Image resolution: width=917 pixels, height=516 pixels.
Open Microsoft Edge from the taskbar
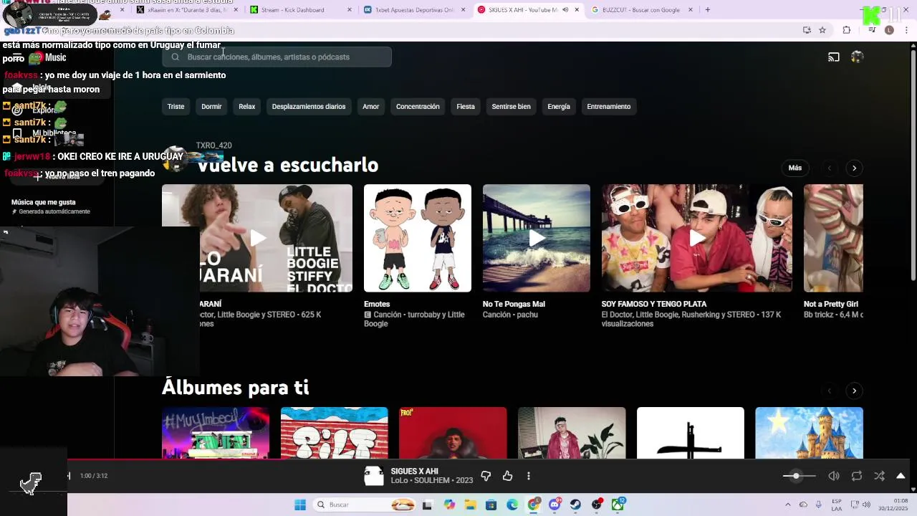[512, 505]
